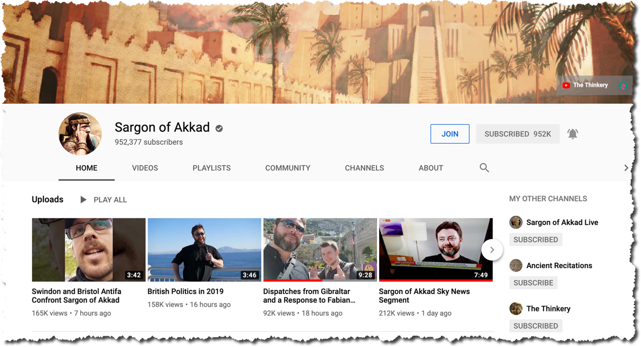This screenshot has width=641, height=347.
Task: Click the Join button
Action: point(450,134)
